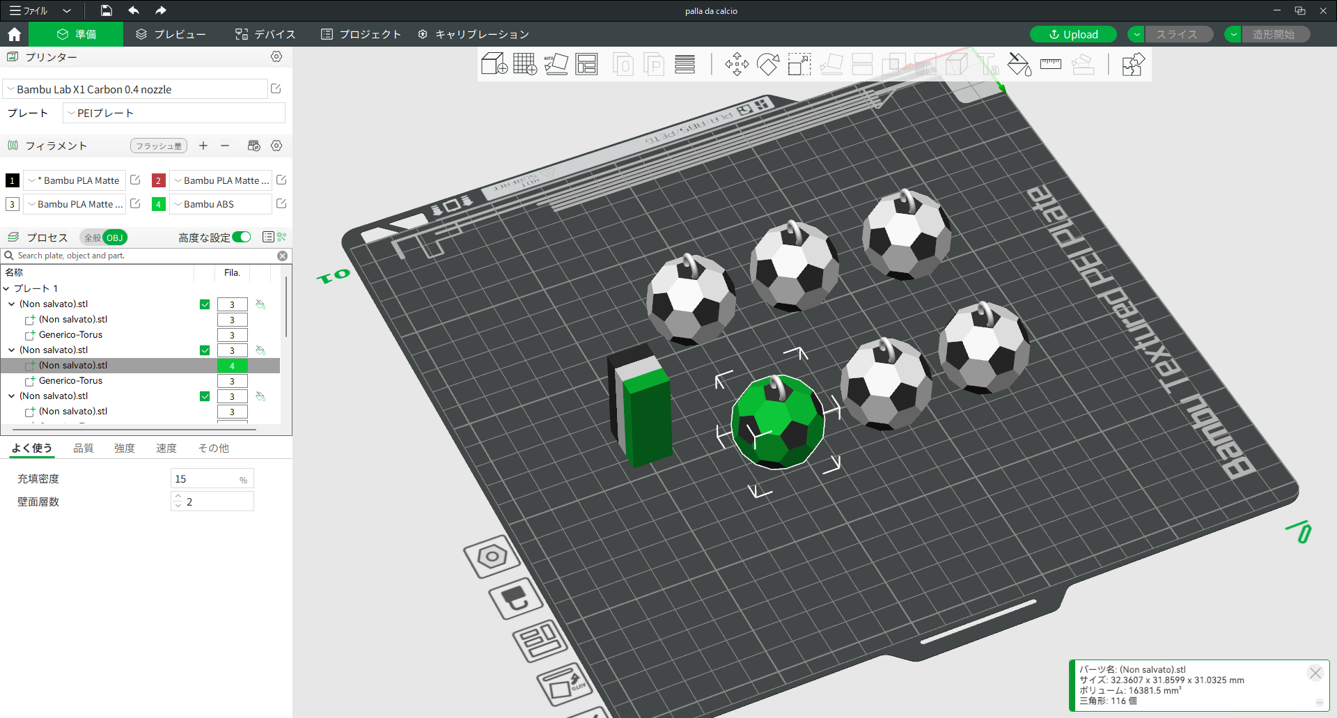Collapse the first (Non salvato).stl object
Image resolution: width=1337 pixels, height=718 pixels.
click(12, 304)
